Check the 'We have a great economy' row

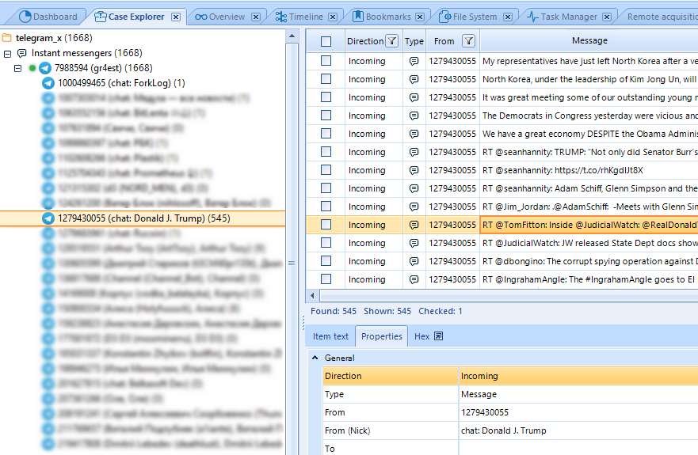click(x=326, y=134)
